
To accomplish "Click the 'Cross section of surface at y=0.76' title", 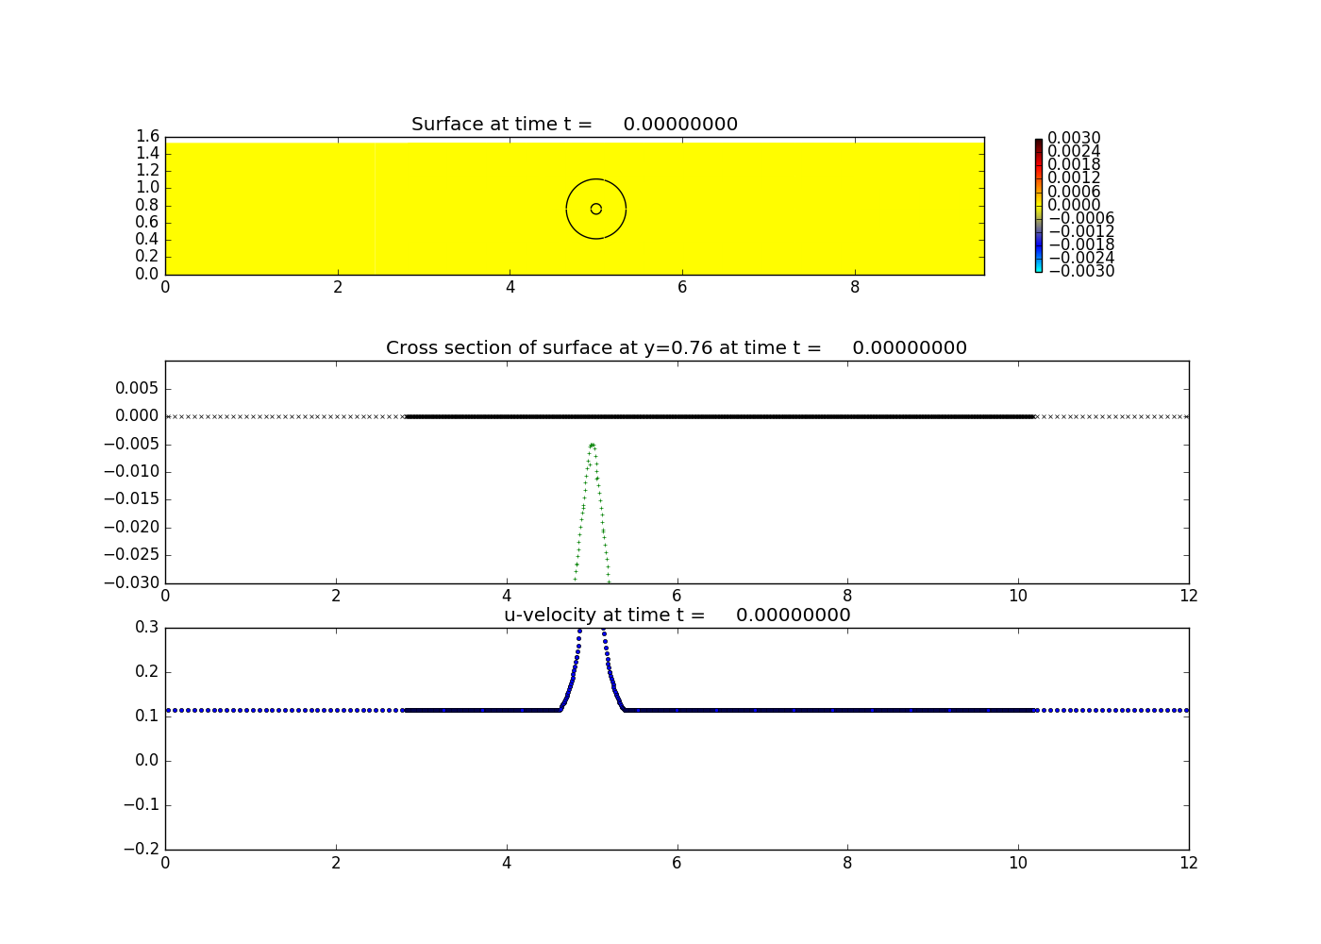I will [676, 347].
